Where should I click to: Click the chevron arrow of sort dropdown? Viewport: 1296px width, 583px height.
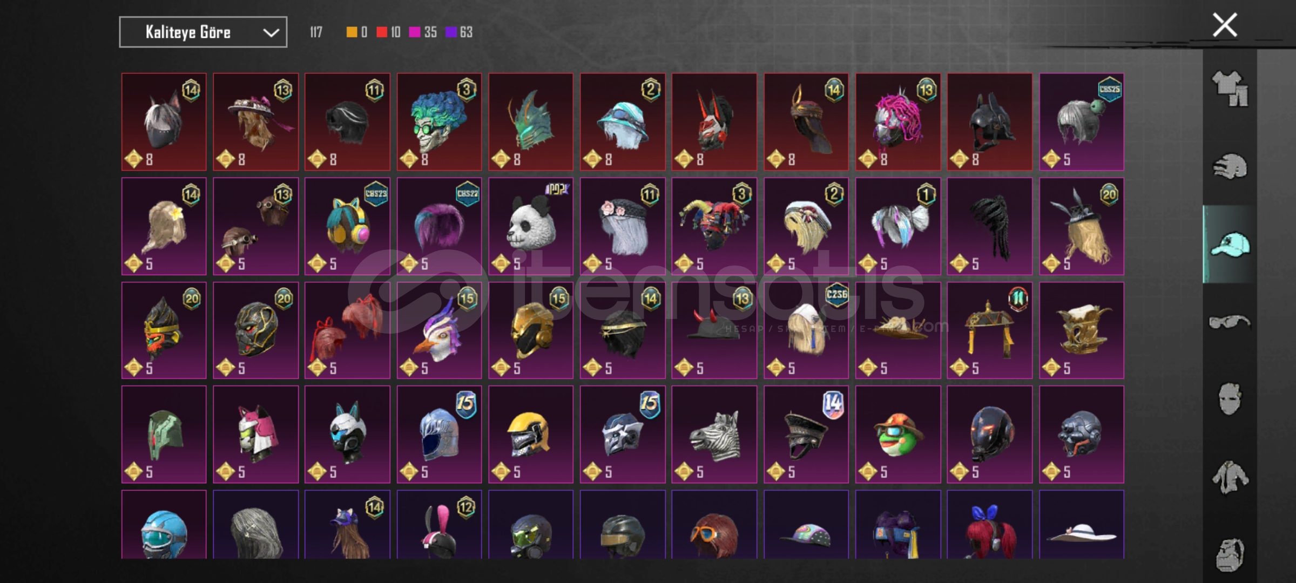[271, 33]
